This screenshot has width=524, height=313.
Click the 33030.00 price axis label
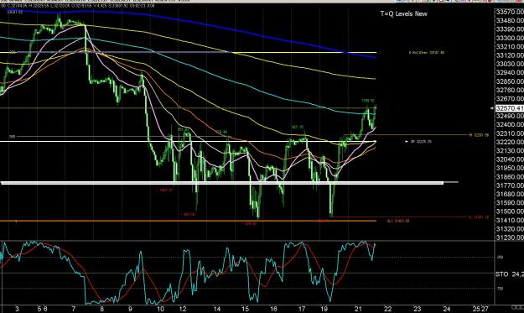click(x=510, y=64)
